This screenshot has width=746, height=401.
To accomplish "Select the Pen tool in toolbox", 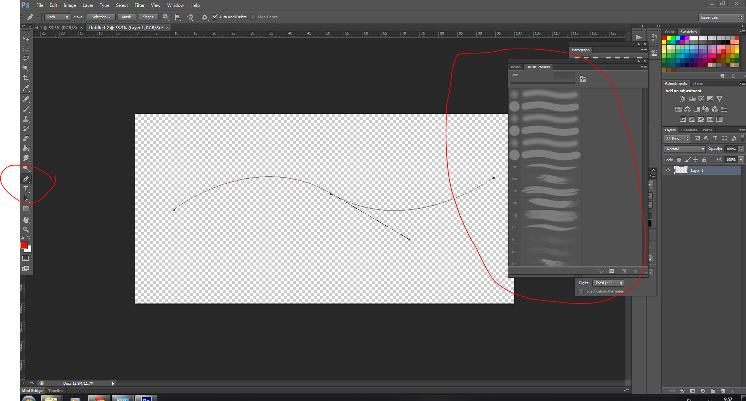I will (26, 179).
